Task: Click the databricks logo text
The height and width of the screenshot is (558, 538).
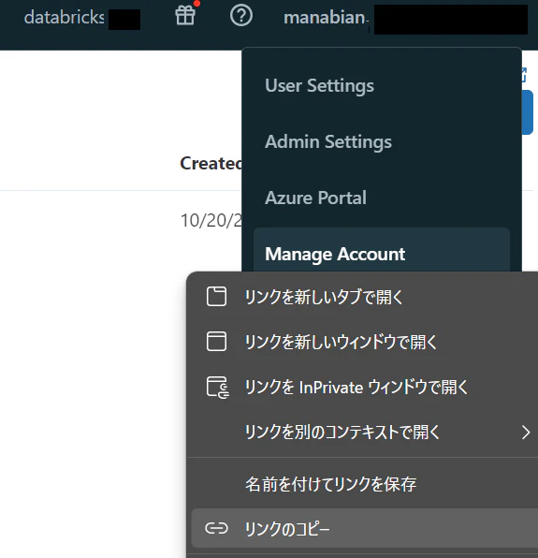Action: [x=64, y=17]
